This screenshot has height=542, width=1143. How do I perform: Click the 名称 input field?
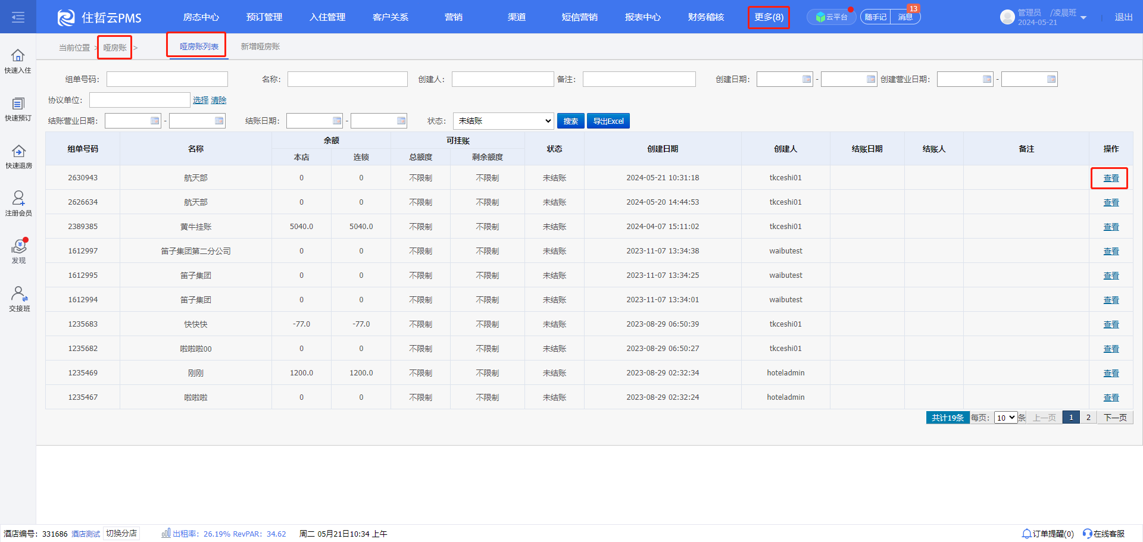tap(348, 79)
